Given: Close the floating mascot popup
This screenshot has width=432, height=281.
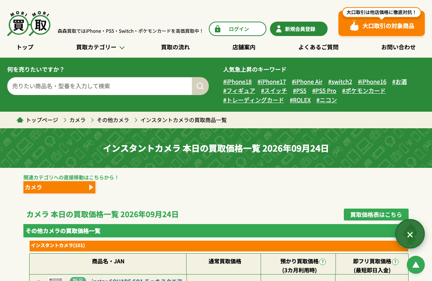Looking at the screenshot, I should pos(410,235).
